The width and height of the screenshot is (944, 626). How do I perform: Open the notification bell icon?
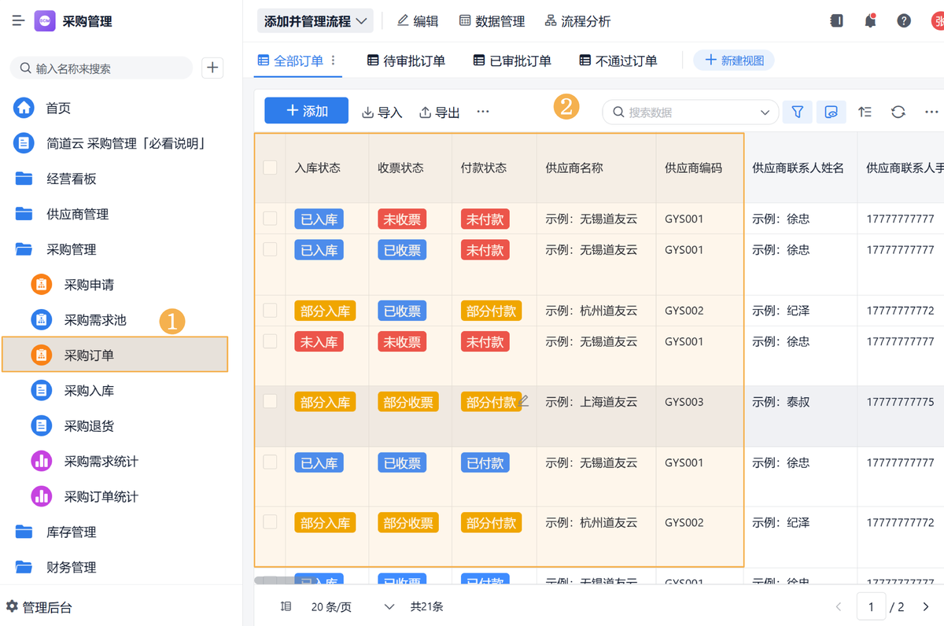pyautogui.click(x=870, y=21)
